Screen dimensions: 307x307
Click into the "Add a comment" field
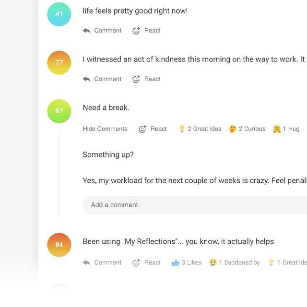click(195, 205)
